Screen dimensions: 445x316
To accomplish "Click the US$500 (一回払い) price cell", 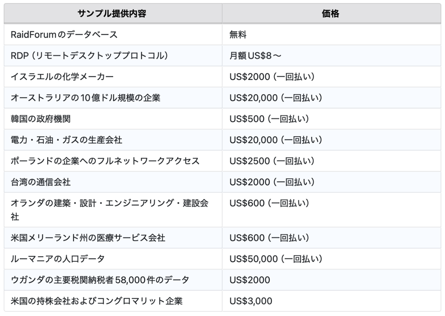I will (x=269, y=118).
